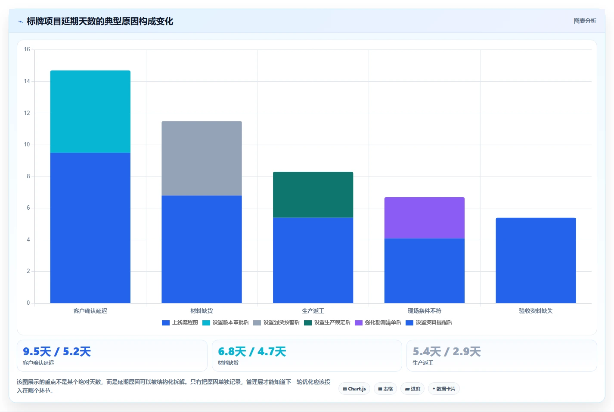Click the chart title 标牌项目延期天数的典型原因构成变化
Viewport: 614px width, 412px height.
[x=100, y=21]
